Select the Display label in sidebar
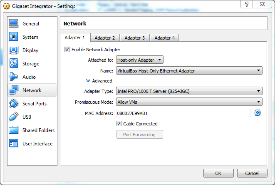This screenshot has width=275, height=185. [x=30, y=50]
